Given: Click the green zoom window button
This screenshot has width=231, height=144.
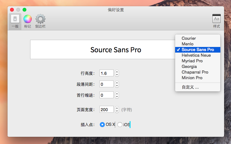Looking at the screenshot, I should click(24, 10).
